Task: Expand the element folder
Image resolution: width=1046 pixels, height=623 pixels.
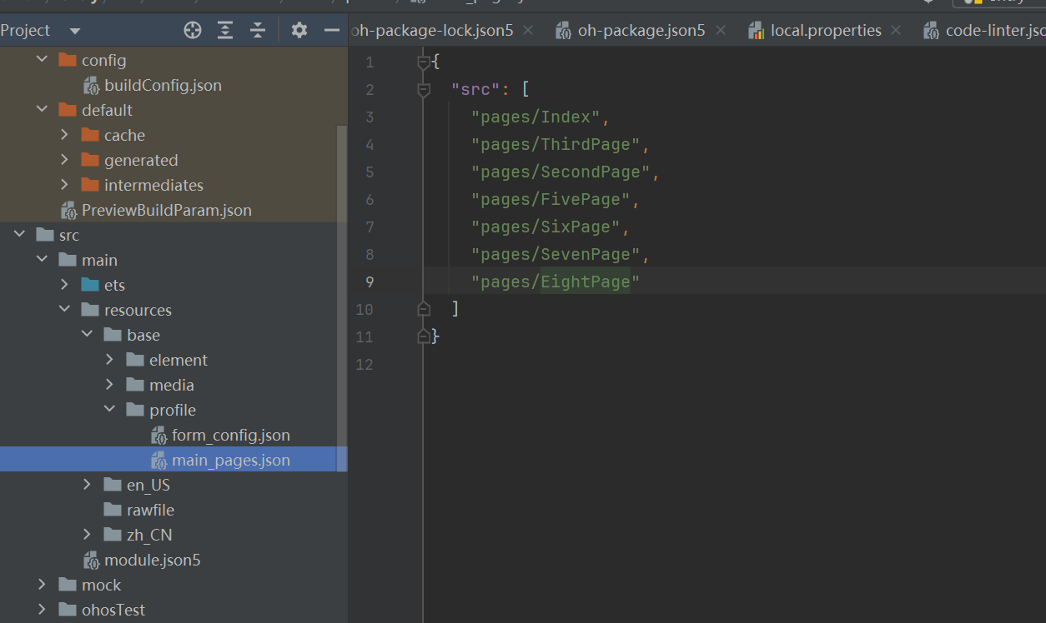Action: pyautogui.click(x=109, y=360)
